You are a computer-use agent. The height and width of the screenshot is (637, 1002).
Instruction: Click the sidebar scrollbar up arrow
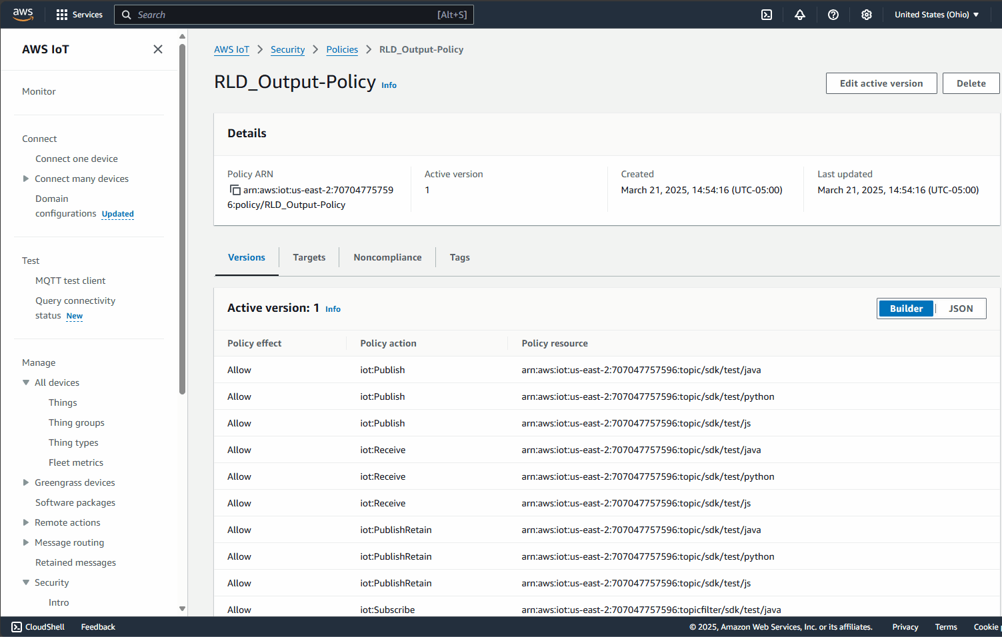(x=182, y=36)
